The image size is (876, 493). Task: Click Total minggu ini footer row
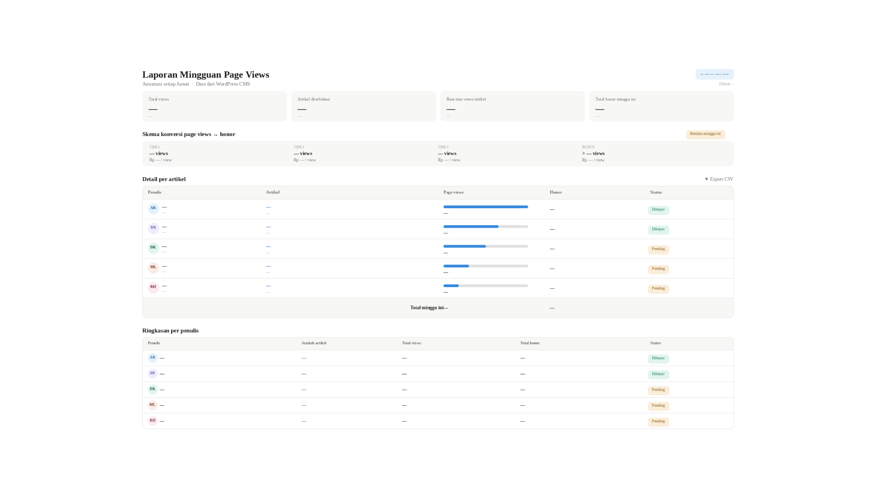438,308
